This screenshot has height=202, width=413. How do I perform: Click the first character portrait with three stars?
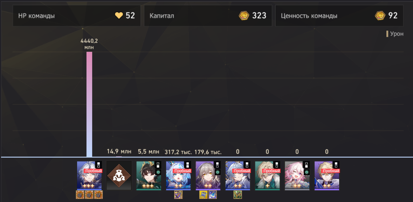[89, 176]
